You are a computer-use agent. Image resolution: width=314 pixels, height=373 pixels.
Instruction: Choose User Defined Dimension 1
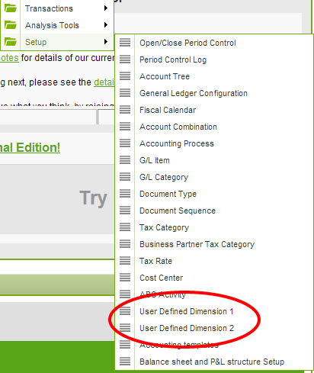187,311
